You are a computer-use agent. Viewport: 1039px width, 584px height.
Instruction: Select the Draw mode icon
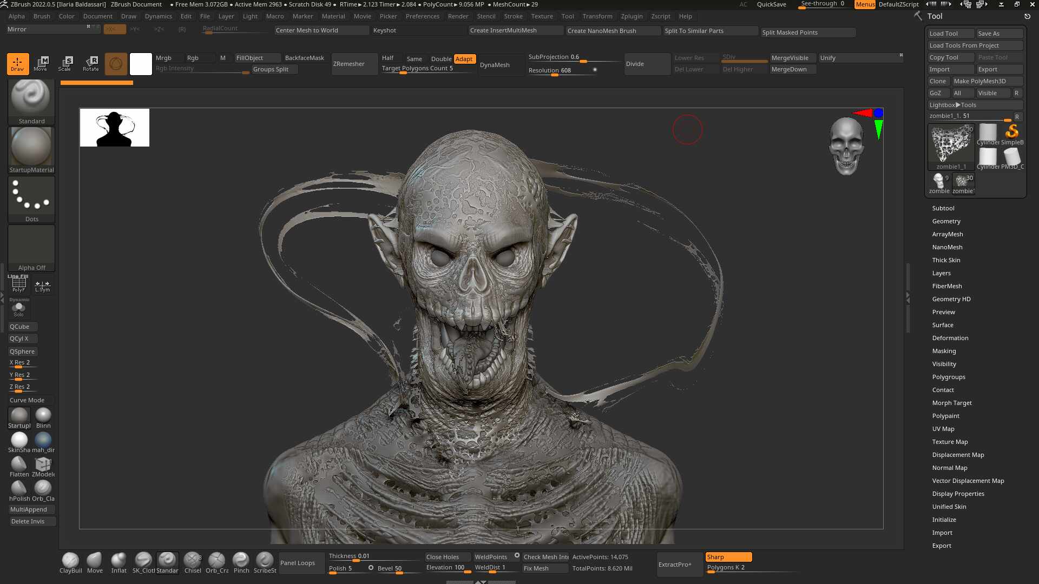click(x=18, y=64)
